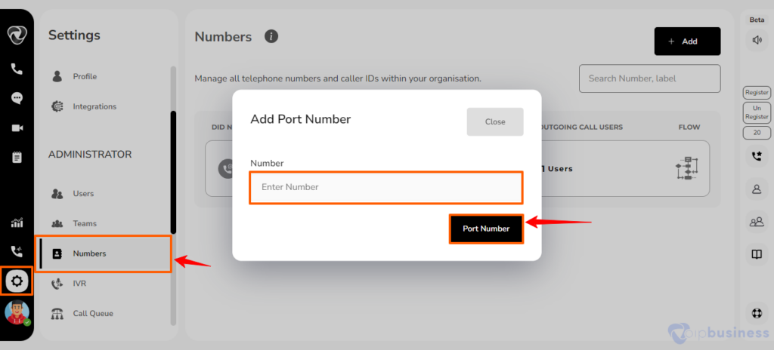The image size is (774, 350).
Task: Focus the Enter Number input field
Action: coord(386,187)
